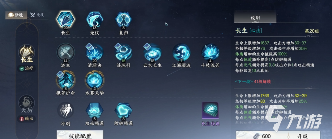This screenshot has height=139, width=332.
Task: Toggle the checkbox on 云水长生 skill
Action: click(x=147, y=47)
